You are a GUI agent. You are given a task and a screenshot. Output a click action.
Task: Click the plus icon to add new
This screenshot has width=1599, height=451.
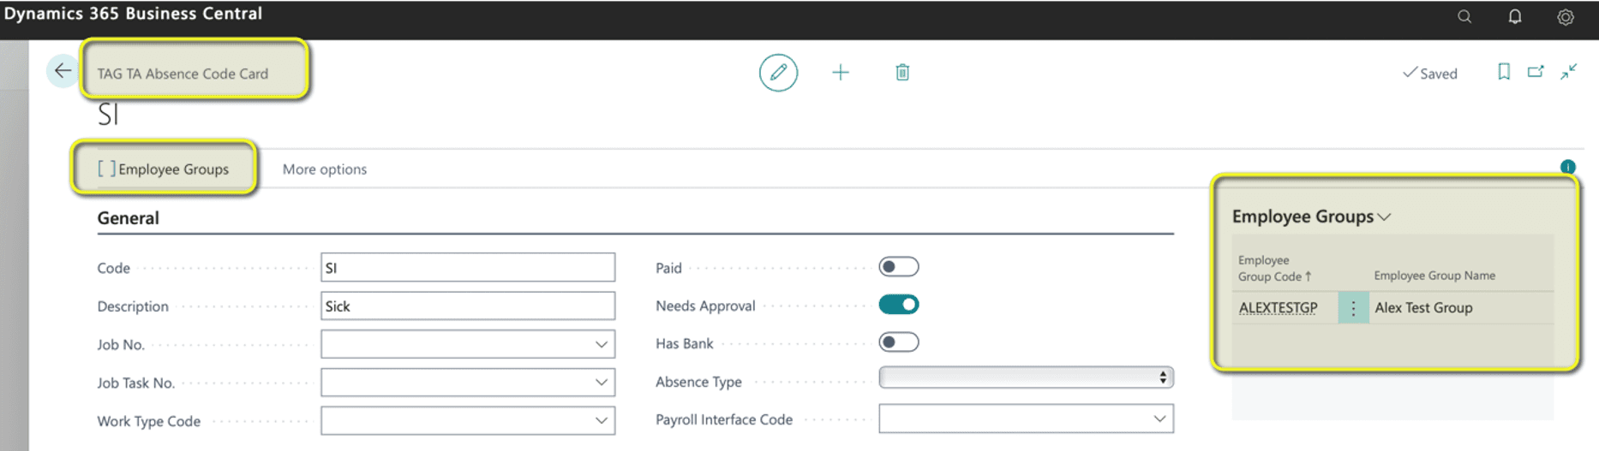(x=841, y=73)
